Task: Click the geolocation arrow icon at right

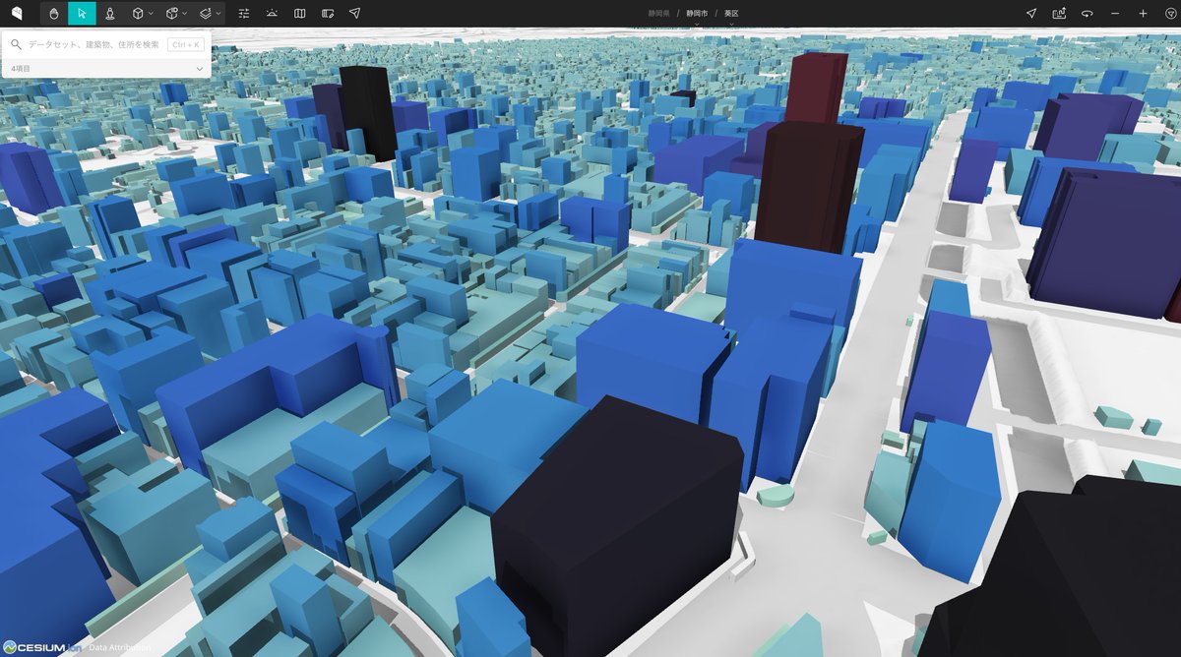Action: [1031, 13]
